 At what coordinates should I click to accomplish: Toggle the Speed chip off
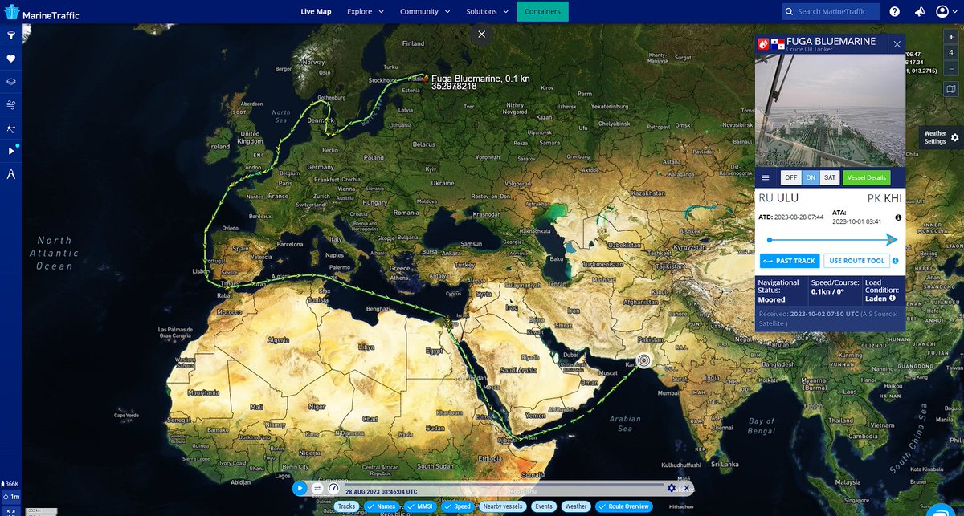click(x=458, y=506)
